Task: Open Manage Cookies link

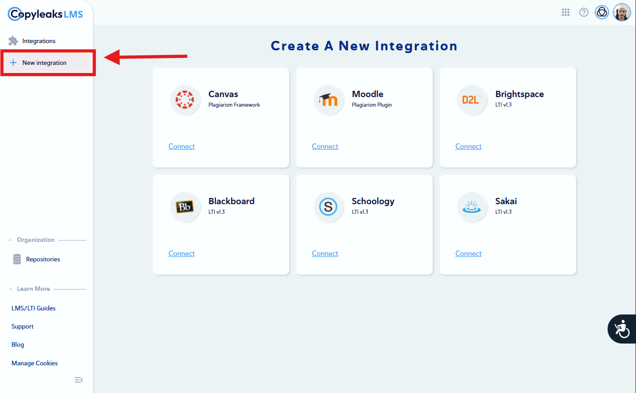Action: tap(35, 363)
